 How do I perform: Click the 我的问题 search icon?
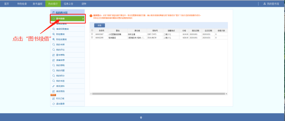point(53,70)
